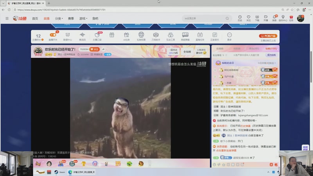The width and height of the screenshot is (313, 176).
Task: Open 礼物投票 gift voting tool
Action: click(141, 36)
